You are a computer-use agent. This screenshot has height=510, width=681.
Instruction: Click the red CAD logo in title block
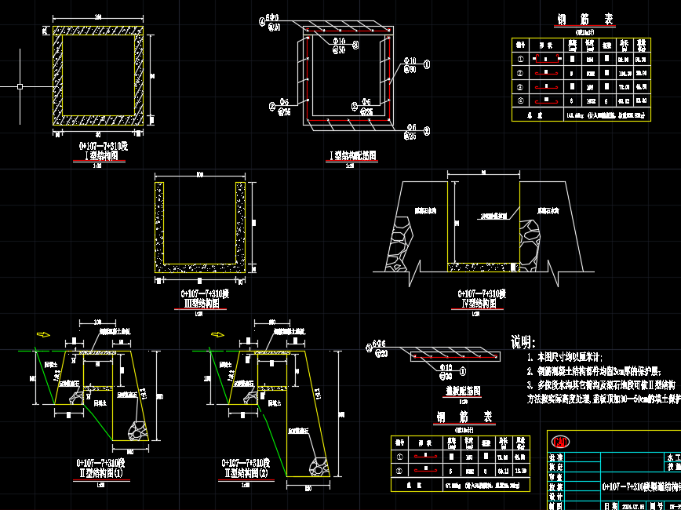561,443
